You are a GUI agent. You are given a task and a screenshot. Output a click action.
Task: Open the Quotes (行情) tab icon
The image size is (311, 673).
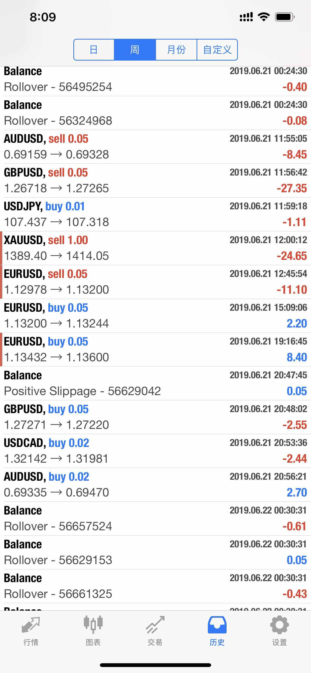coord(31,625)
